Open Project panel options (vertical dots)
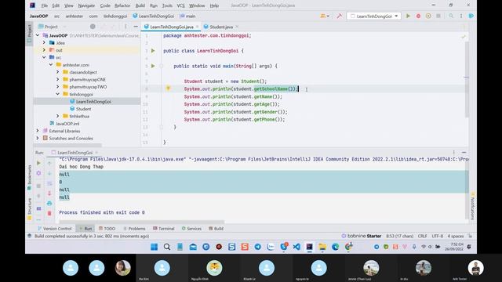 (x=125, y=27)
